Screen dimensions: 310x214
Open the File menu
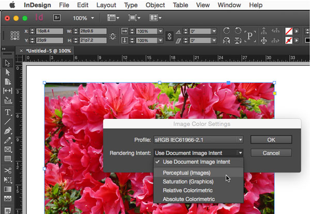point(64,5)
